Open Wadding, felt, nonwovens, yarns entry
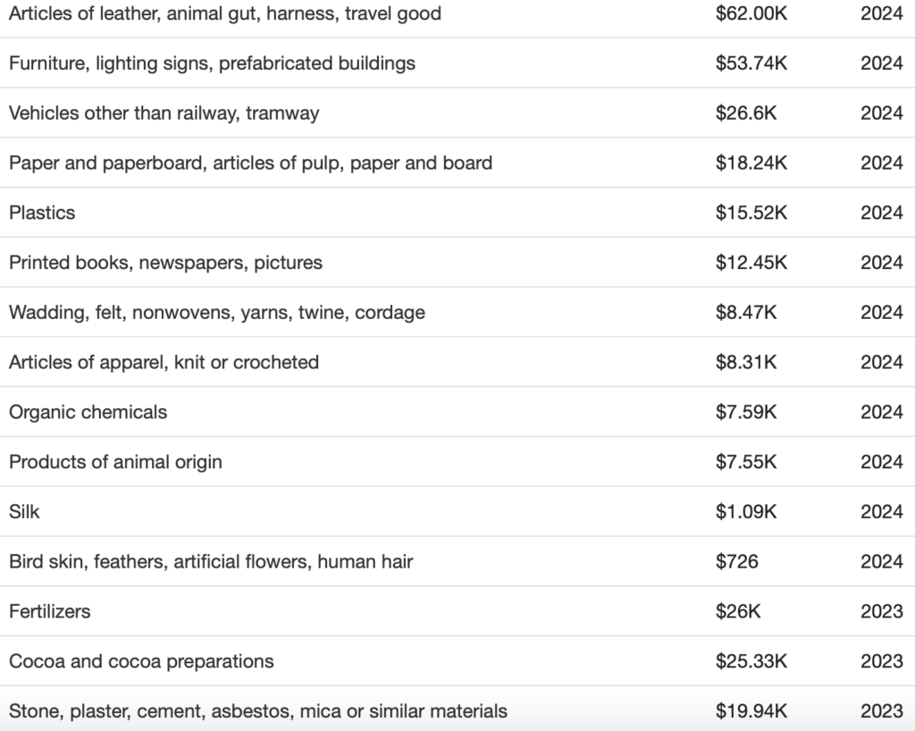 click(x=216, y=313)
